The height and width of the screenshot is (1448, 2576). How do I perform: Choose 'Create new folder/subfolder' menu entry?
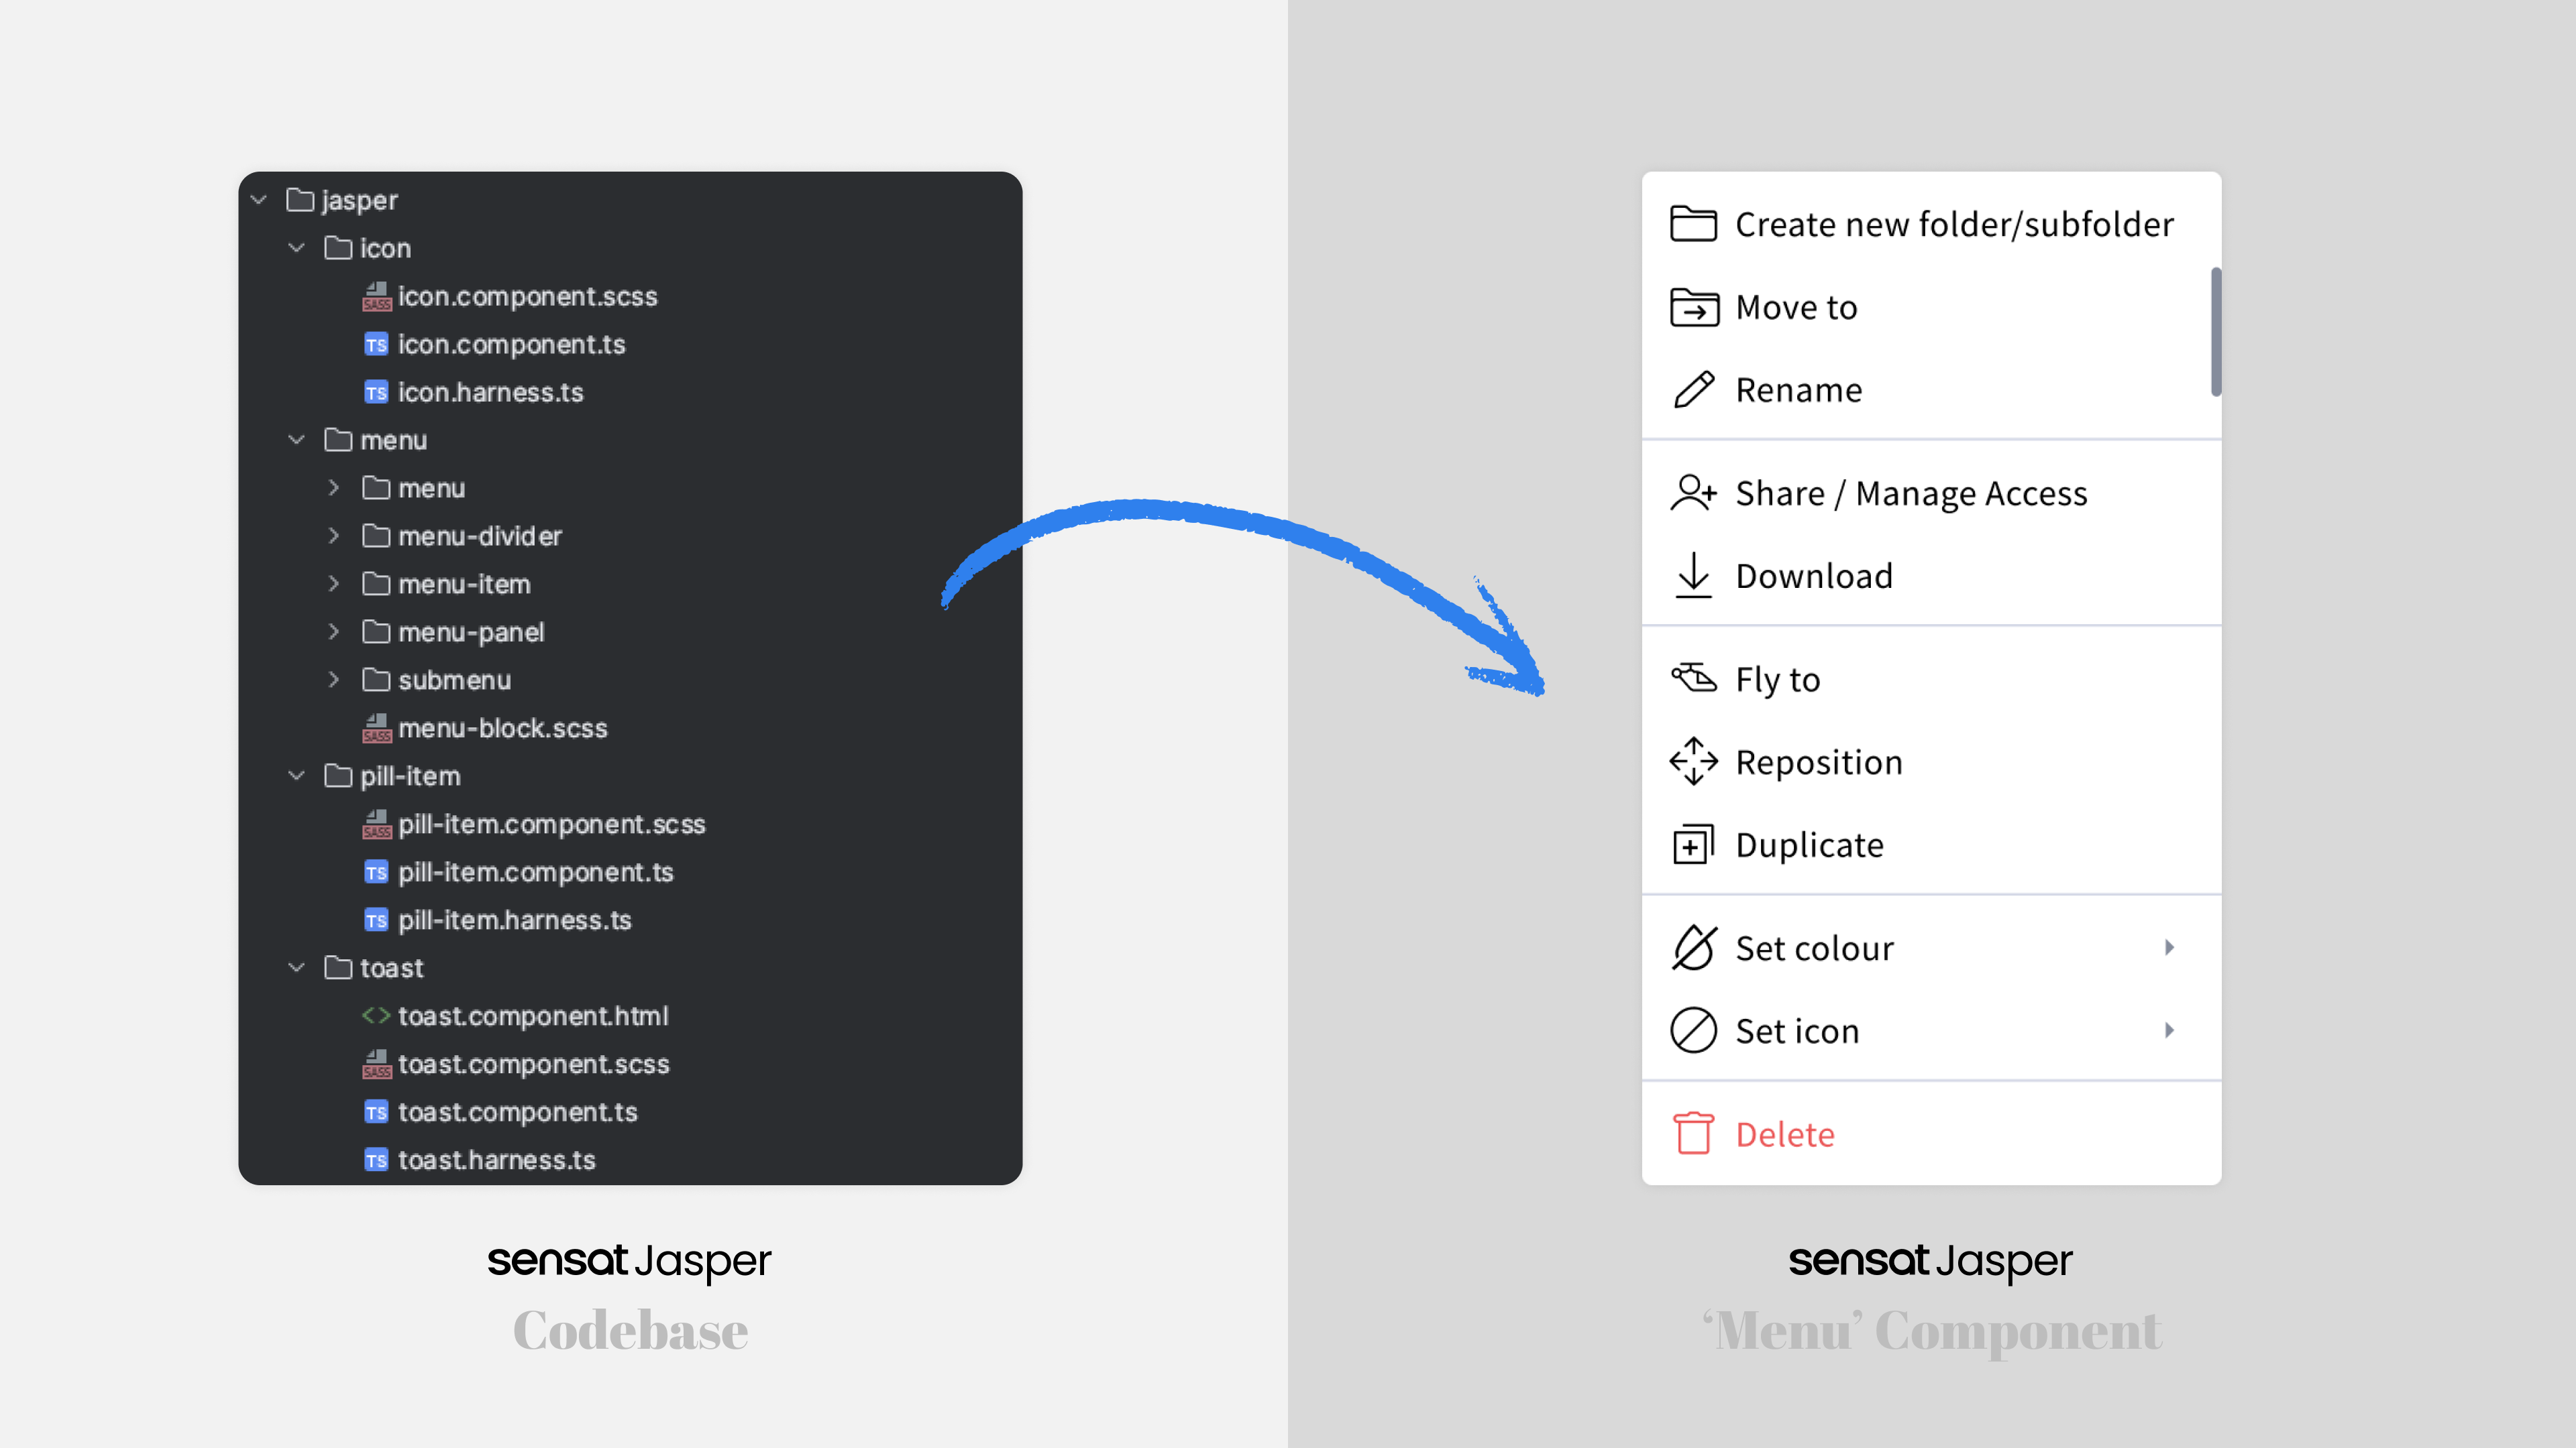coord(1931,224)
